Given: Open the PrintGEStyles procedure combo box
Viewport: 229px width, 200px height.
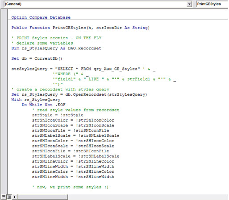Looking at the screenshot, I should point(212,4).
